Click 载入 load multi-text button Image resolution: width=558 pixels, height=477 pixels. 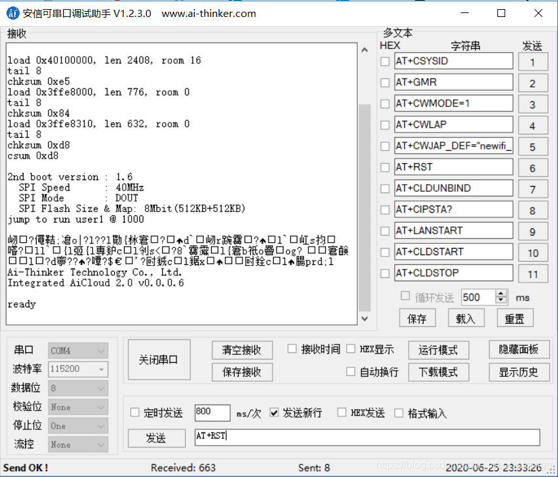[466, 318]
